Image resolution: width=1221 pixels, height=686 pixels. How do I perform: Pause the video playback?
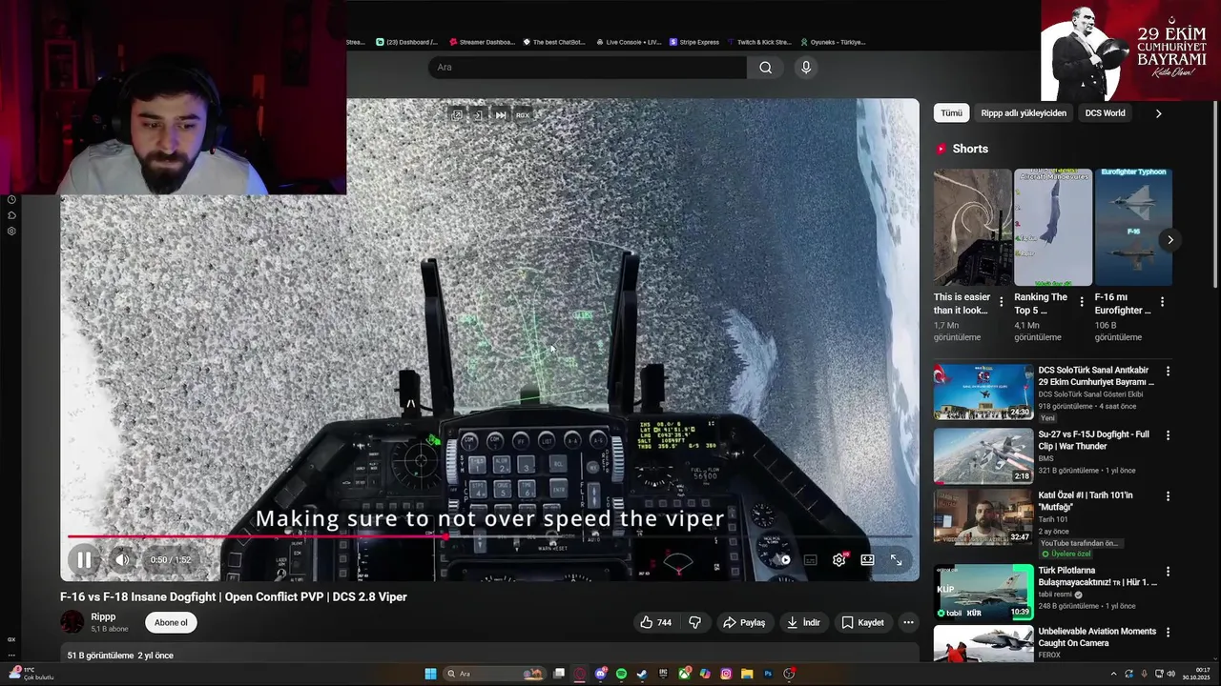coord(84,560)
